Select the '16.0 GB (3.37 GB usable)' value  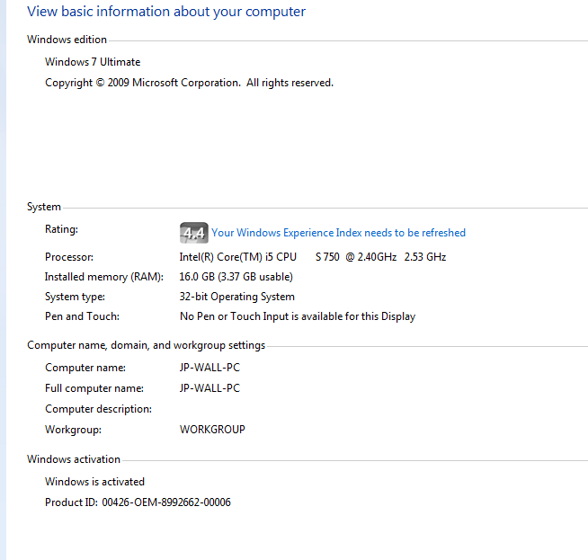(236, 277)
